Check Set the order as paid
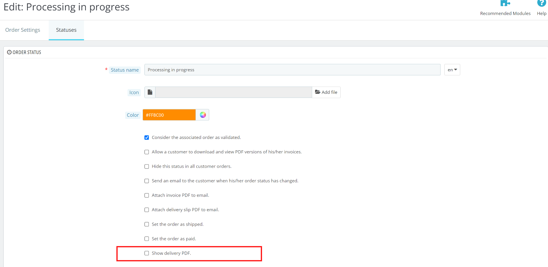548x267 pixels. point(147,239)
